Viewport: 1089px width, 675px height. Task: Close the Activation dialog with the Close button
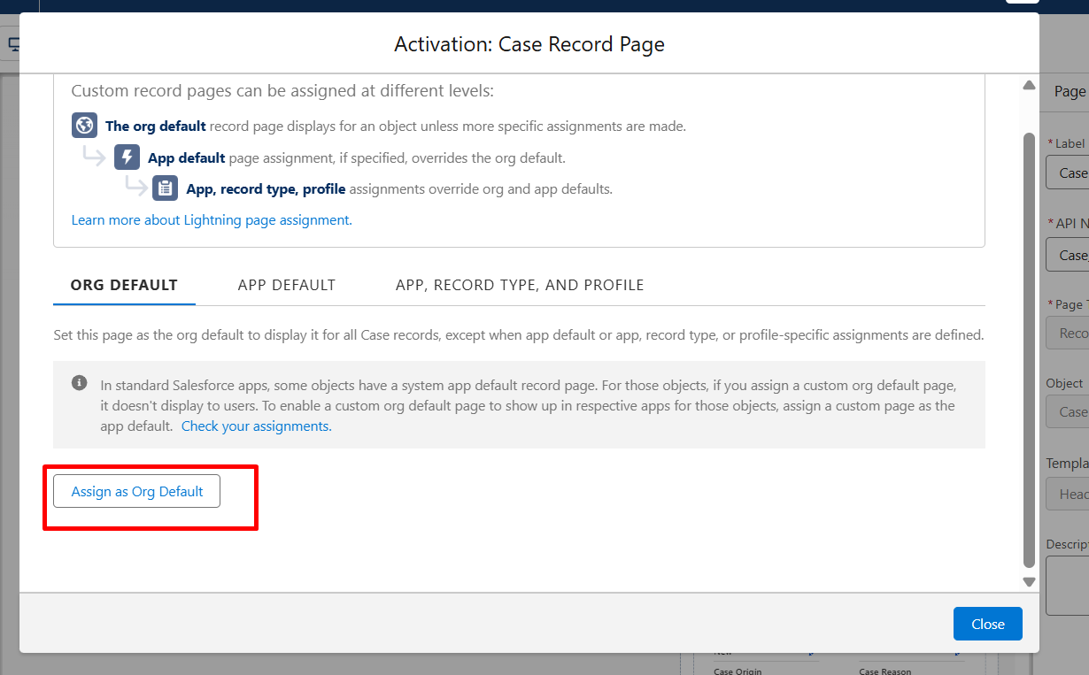coord(988,624)
